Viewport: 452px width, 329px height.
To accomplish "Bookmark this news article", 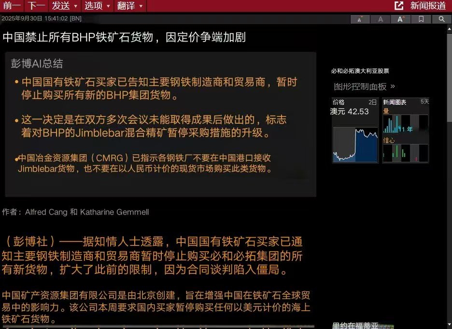I will pos(421,19).
